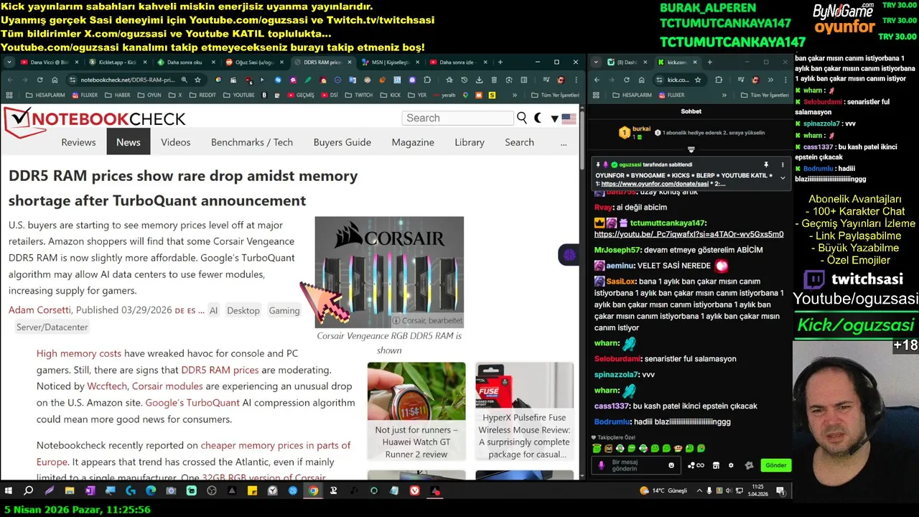
Task: Click the magnifier icon beside Notebookcheck search box
Action: 522,118
